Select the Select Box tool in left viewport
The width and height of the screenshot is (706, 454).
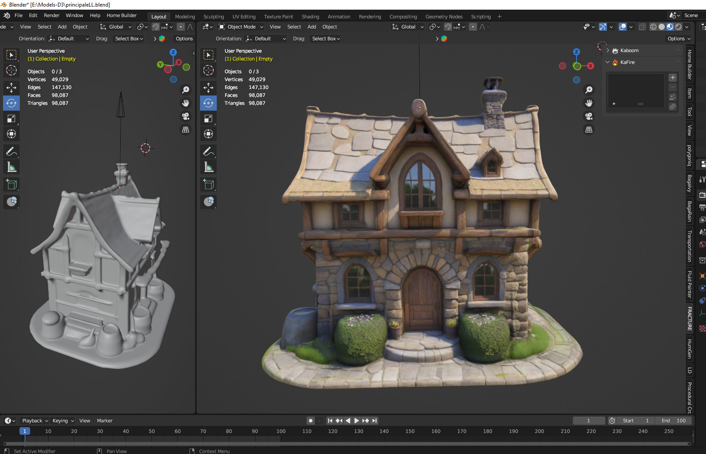tap(11, 55)
